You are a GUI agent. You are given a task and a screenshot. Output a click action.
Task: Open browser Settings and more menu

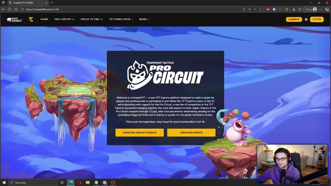tap(321, 9)
